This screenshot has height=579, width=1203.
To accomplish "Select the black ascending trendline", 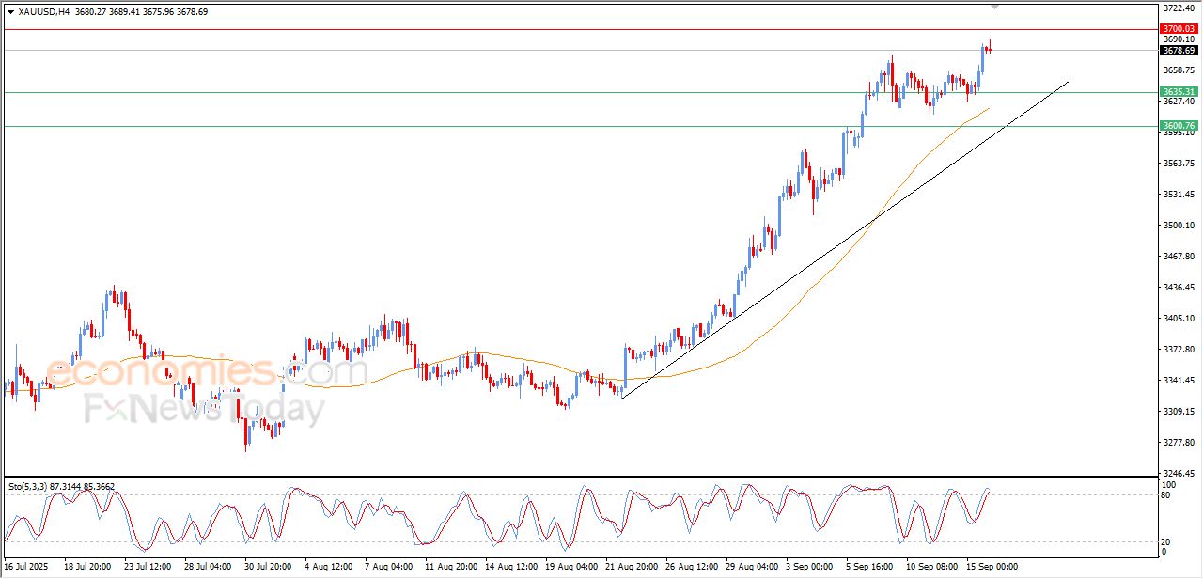I will [x=846, y=240].
